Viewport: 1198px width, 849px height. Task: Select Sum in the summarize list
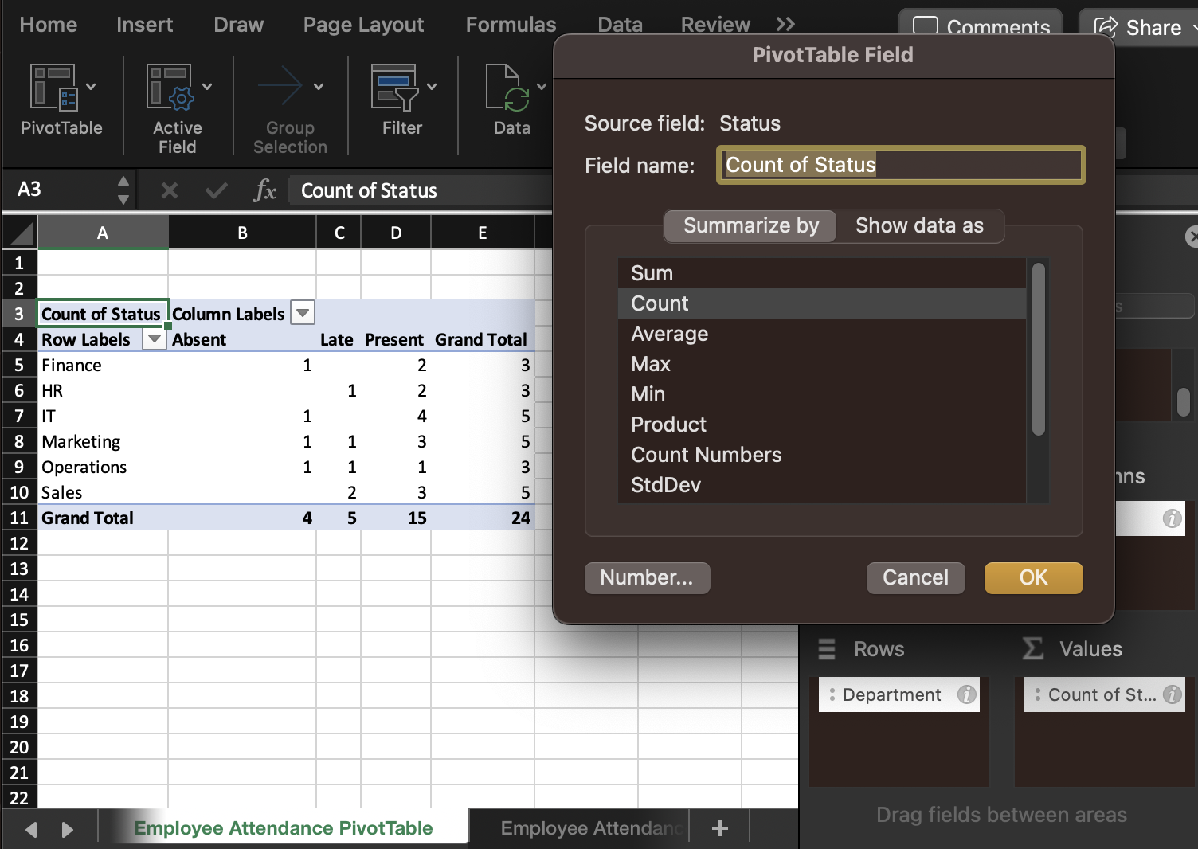[822, 273]
